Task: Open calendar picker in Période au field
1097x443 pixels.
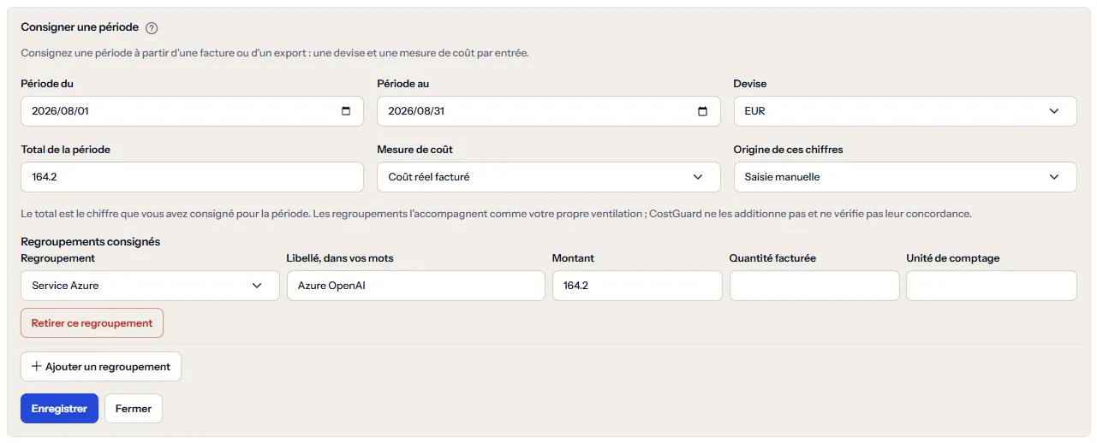Action: 703,111
